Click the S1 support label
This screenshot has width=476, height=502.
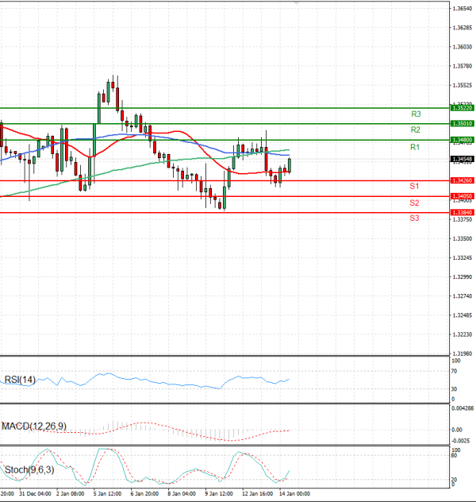tap(414, 186)
